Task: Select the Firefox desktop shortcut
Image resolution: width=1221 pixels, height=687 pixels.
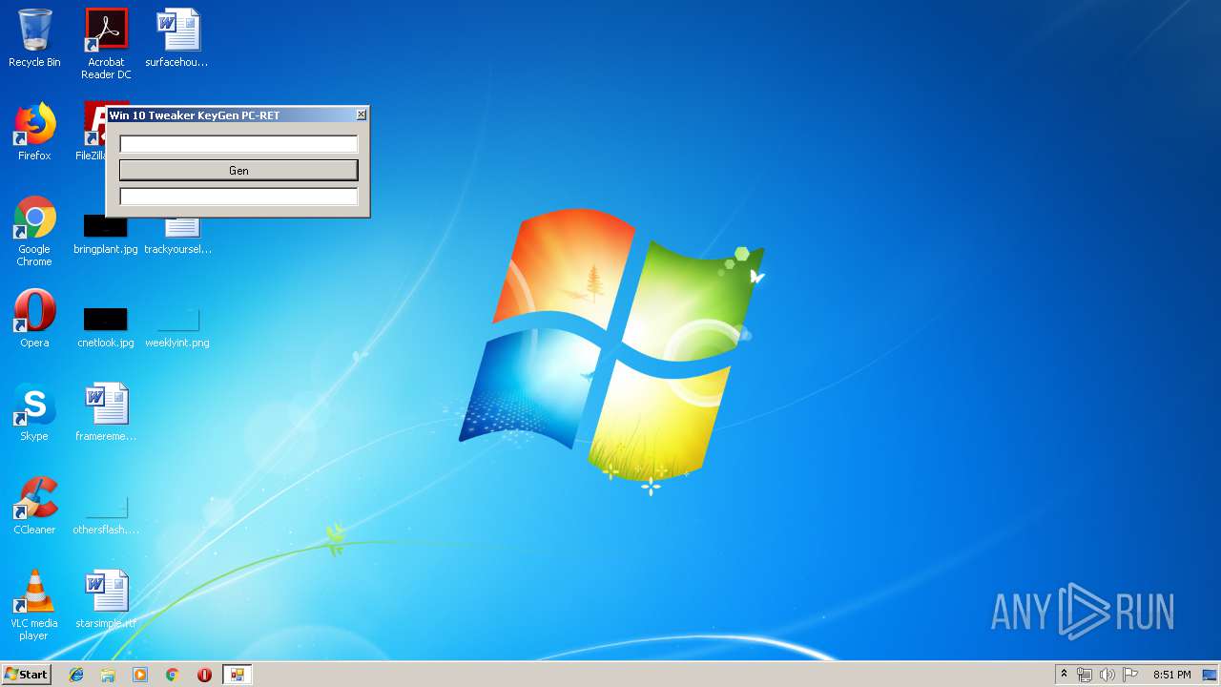Action: click(x=34, y=132)
